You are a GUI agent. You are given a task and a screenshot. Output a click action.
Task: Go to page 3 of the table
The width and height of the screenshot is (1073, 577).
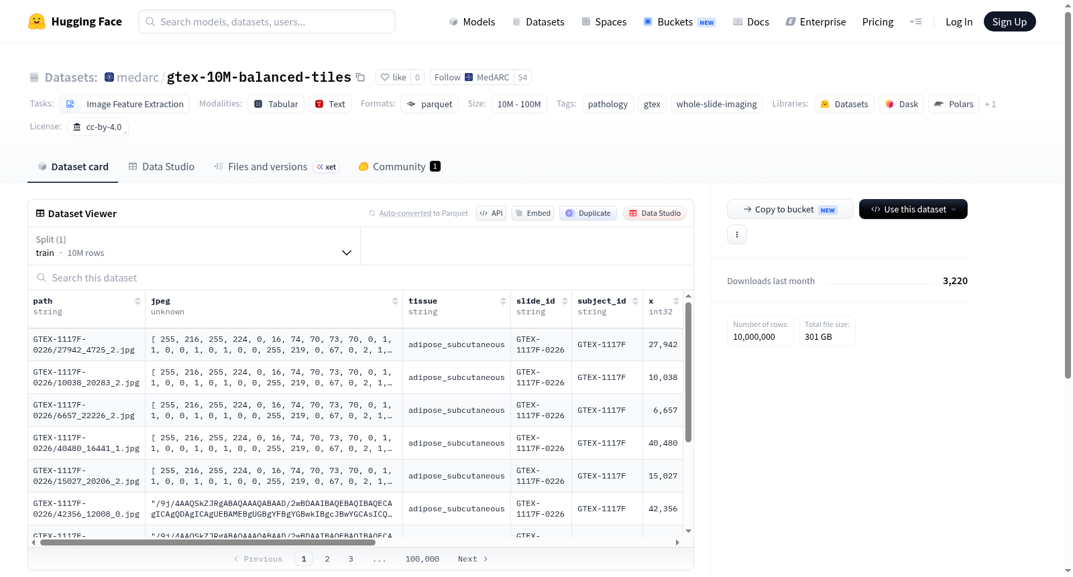(351, 559)
